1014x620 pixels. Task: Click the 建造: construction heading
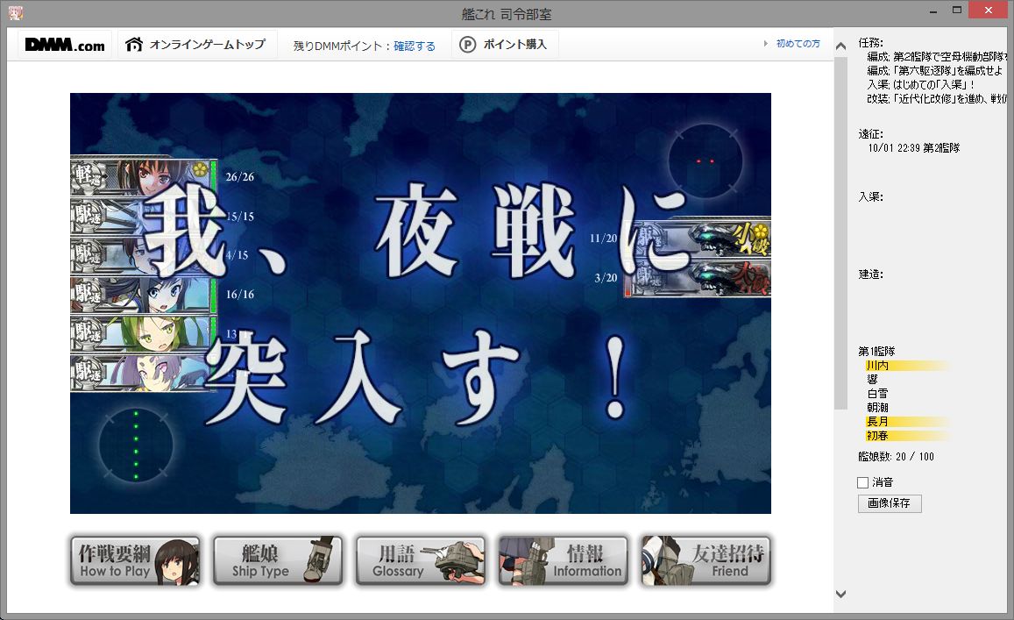pos(870,274)
